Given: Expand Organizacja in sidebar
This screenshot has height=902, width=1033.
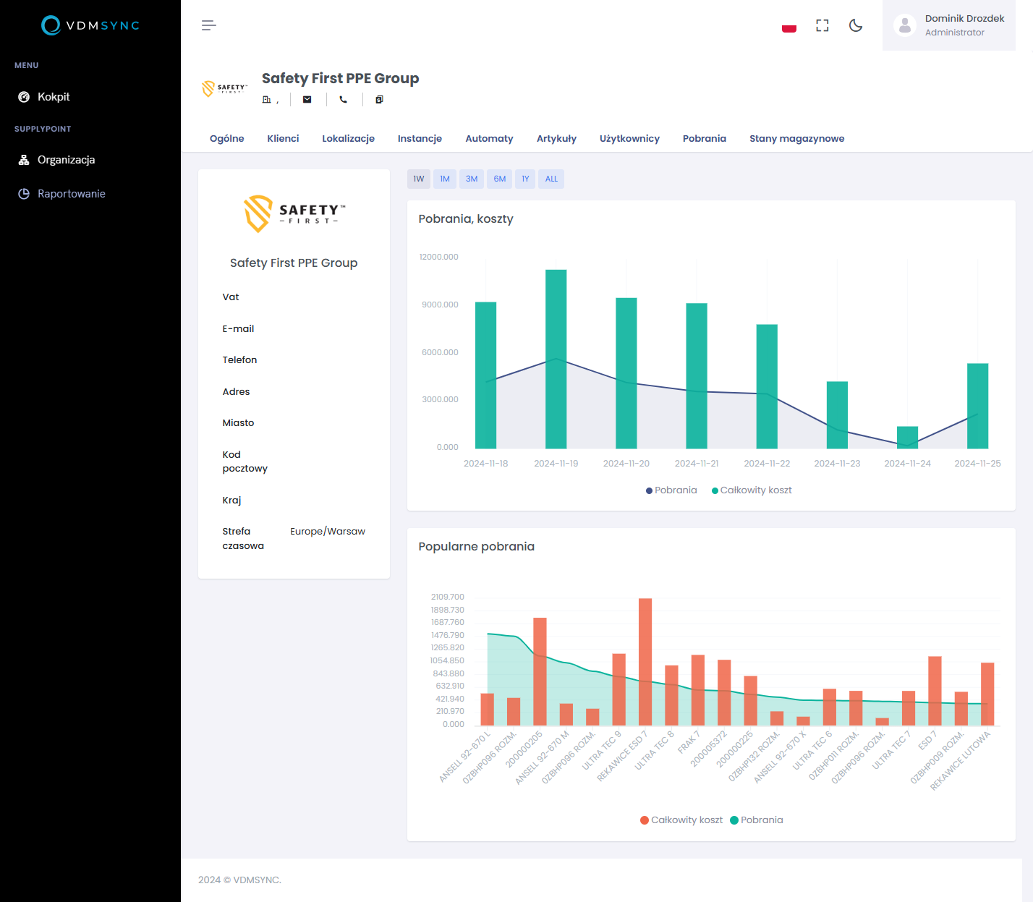Looking at the screenshot, I should pyautogui.click(x=66, y=160).
